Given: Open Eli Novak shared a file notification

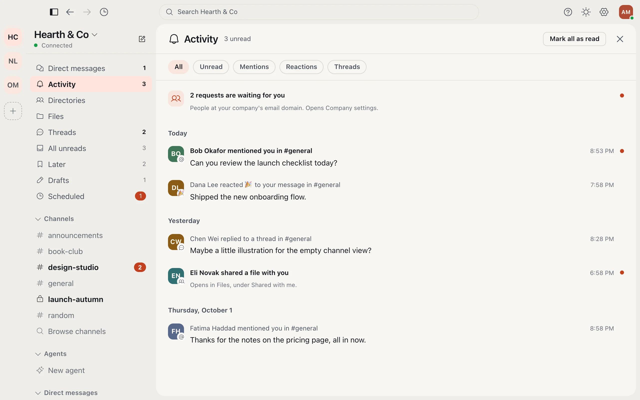Looking at the screenshot, I should coord(396,278).
